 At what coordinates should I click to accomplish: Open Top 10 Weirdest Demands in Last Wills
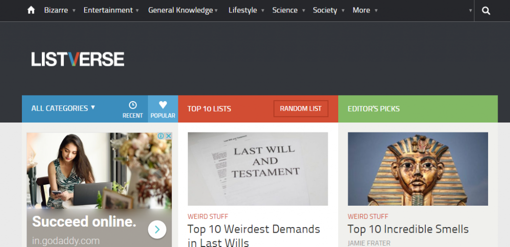(254, 235)
